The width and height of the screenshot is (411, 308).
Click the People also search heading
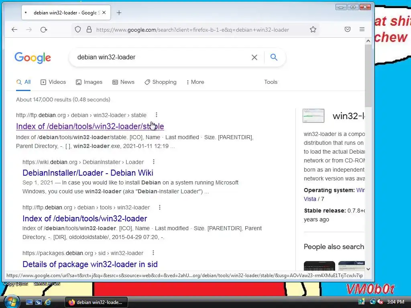click(334, 247)
